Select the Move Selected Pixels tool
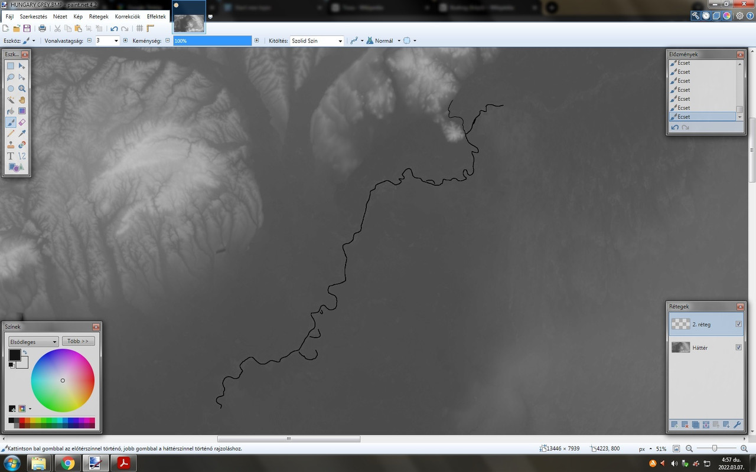The height and width of the screenshot is (472, 756). click(x=22, y=66)
